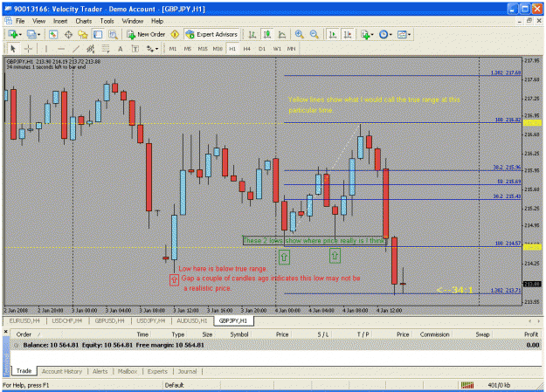The image size is (546, 392).
Task: Open the Help menu
Action: pos(157,21)
